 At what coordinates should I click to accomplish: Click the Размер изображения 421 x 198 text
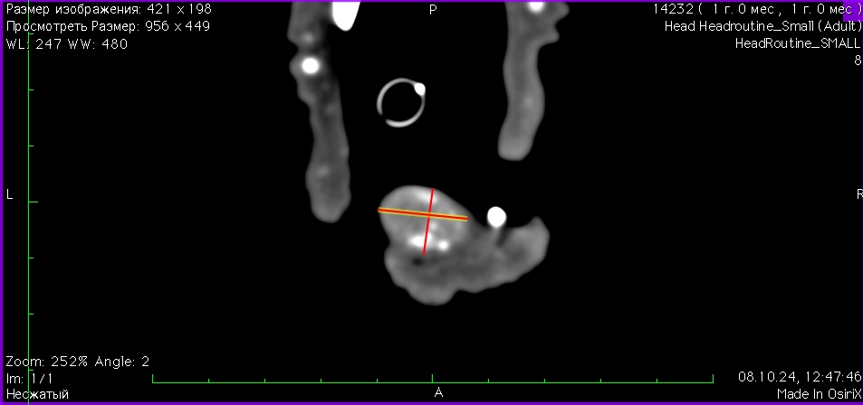pos(108,9)
